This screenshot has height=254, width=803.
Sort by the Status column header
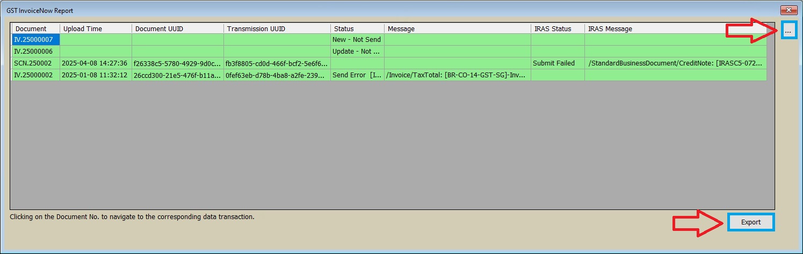click(x=357, y=28)
